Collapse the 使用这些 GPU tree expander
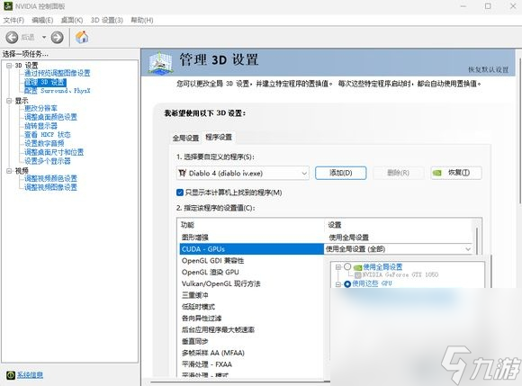Screen dimensions: 522x386 pyautogui.click(x=338, y=284)
